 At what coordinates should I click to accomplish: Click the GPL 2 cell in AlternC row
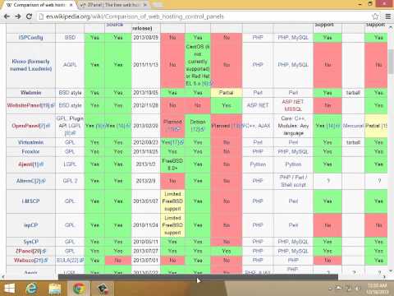[70, 181]
